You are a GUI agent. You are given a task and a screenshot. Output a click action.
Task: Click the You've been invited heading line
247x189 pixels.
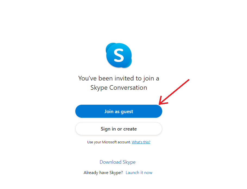pos(119,78)
